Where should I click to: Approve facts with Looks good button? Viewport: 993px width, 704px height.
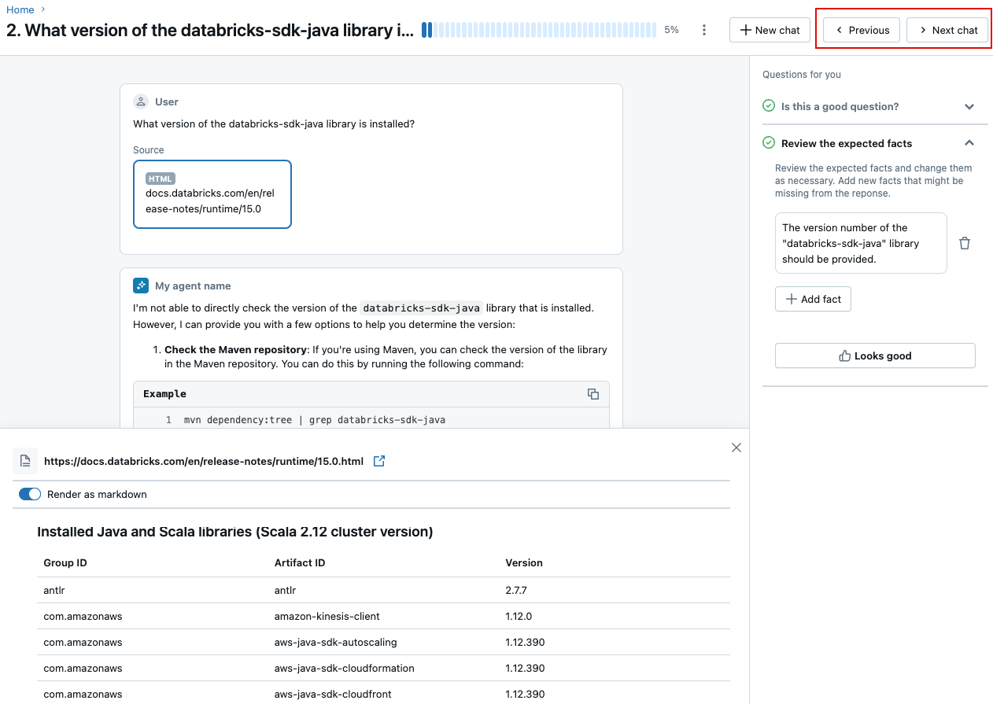tap(875, 356)
